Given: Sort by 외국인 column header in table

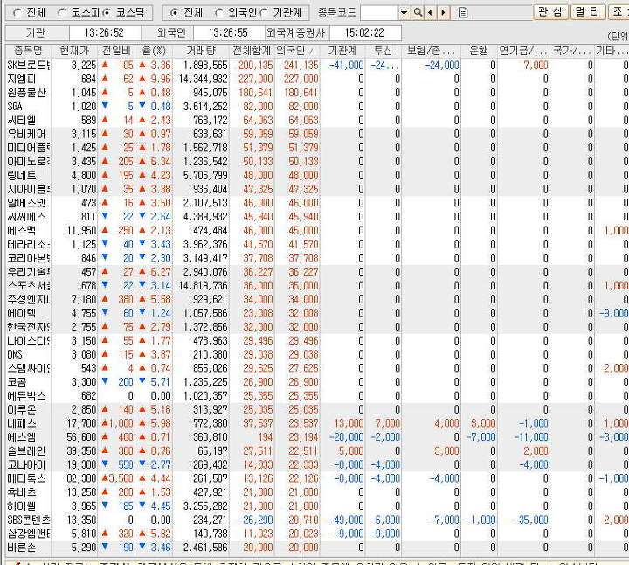Looking at the screenshot, I should 297,51.
